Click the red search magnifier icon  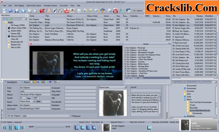click(x=42, y=11)
